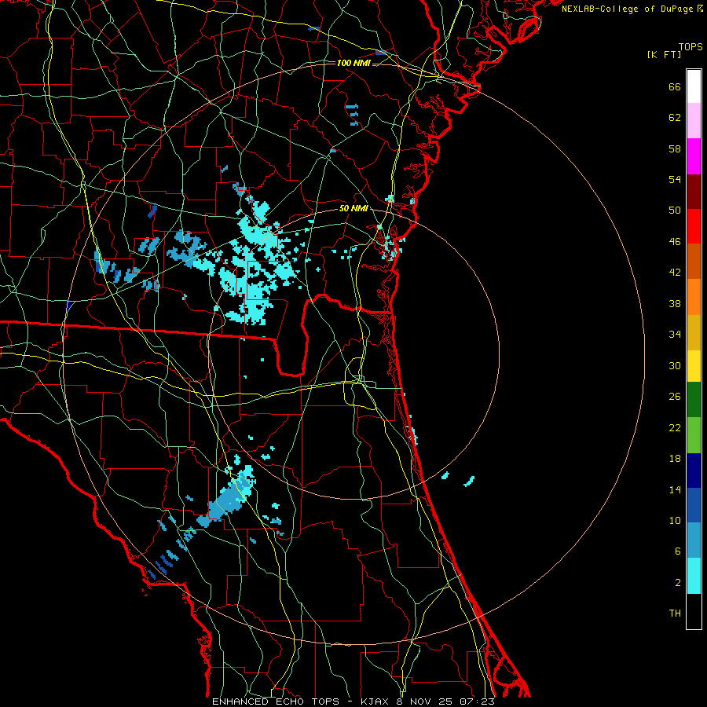Click the "22" legend value
707x707 pixels.
[675, 427]
